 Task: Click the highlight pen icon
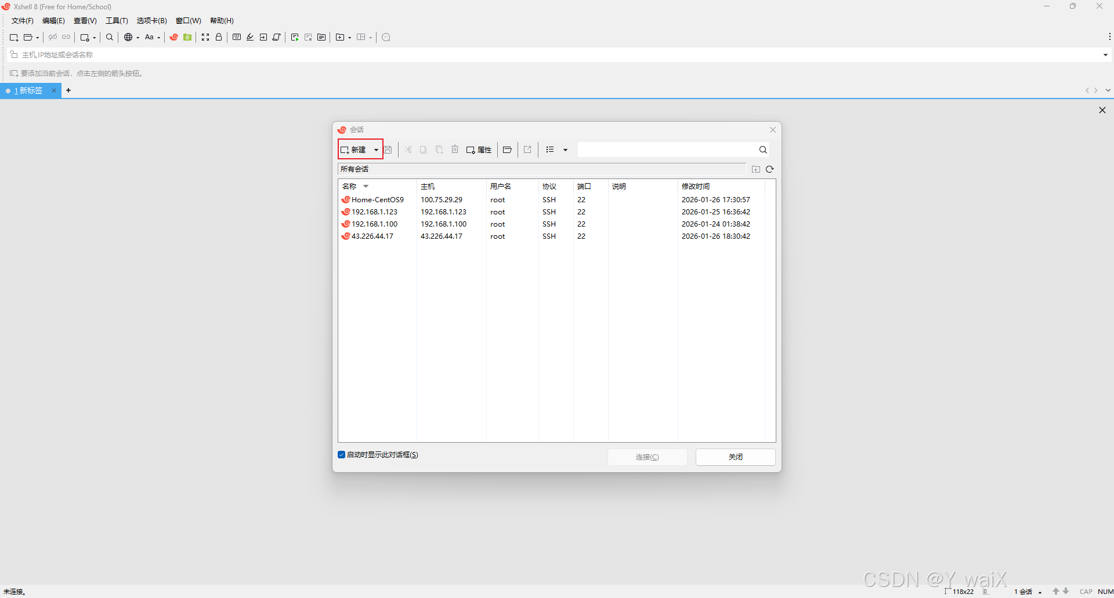coord(250,37)
